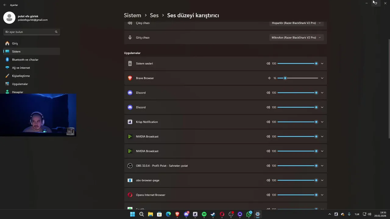
Task: Click the Brave Browser volume slider
Action: coord(298,78)
